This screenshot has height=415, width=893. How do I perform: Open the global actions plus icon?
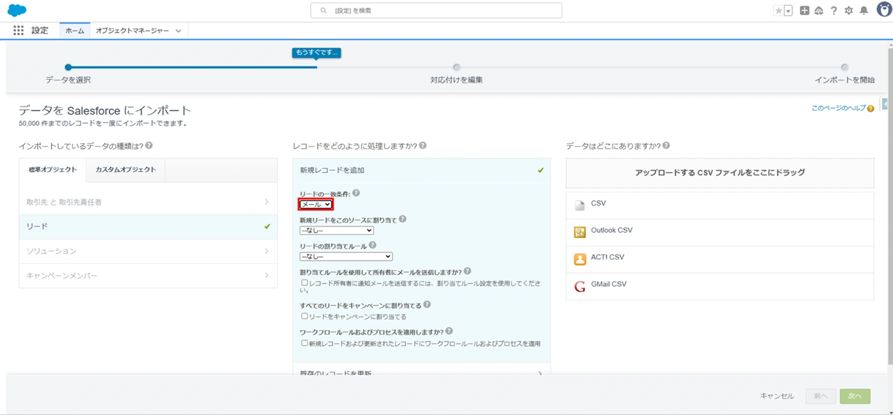coord(804,10)
